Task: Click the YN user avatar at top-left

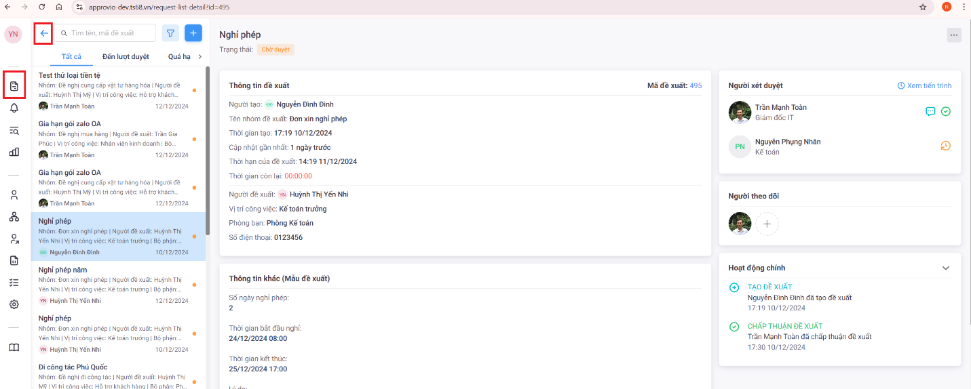Action: coord(14,34)
